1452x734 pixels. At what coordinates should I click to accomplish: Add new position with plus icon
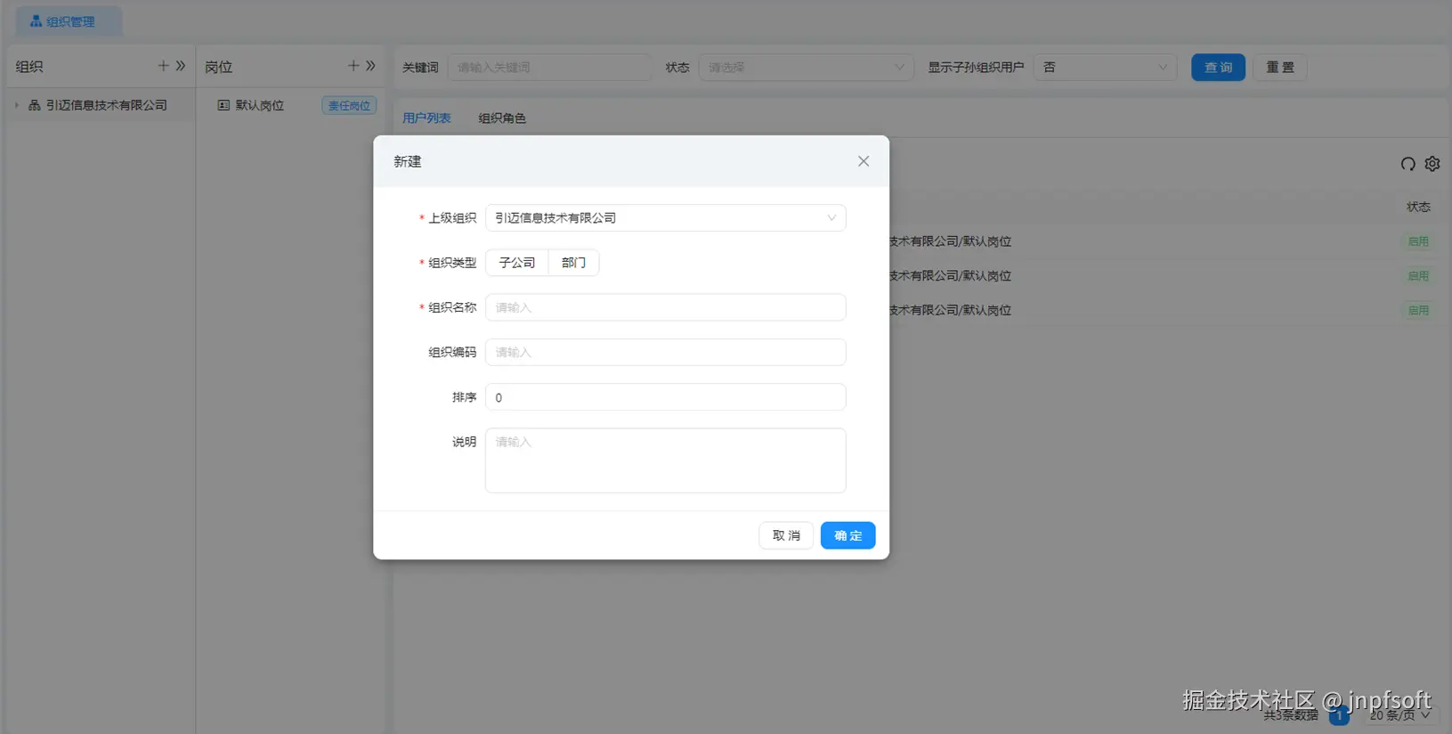[x=353, y=66]
